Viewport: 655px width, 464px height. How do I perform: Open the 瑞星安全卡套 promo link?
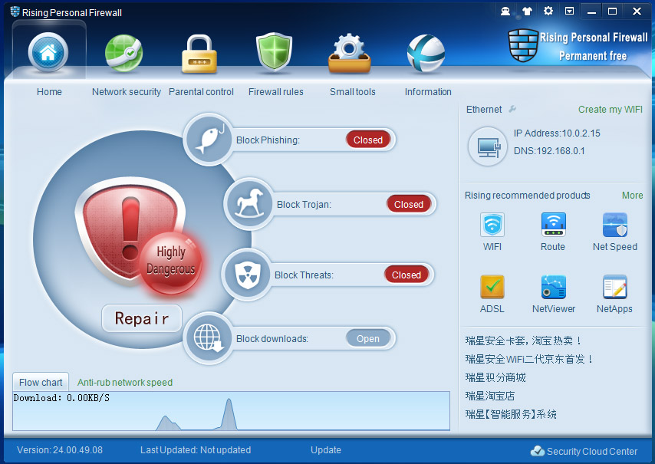(x=523, y=341)
